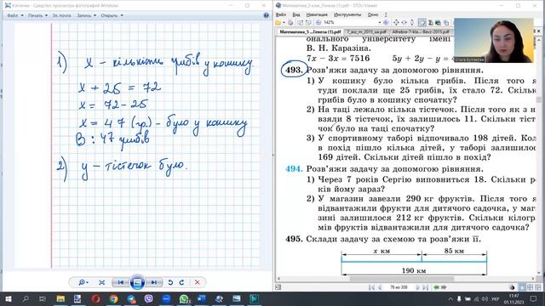Open Вид menu in STDU Viewer
This screenshot has width=545, height=306.
[x=296, y=14]
